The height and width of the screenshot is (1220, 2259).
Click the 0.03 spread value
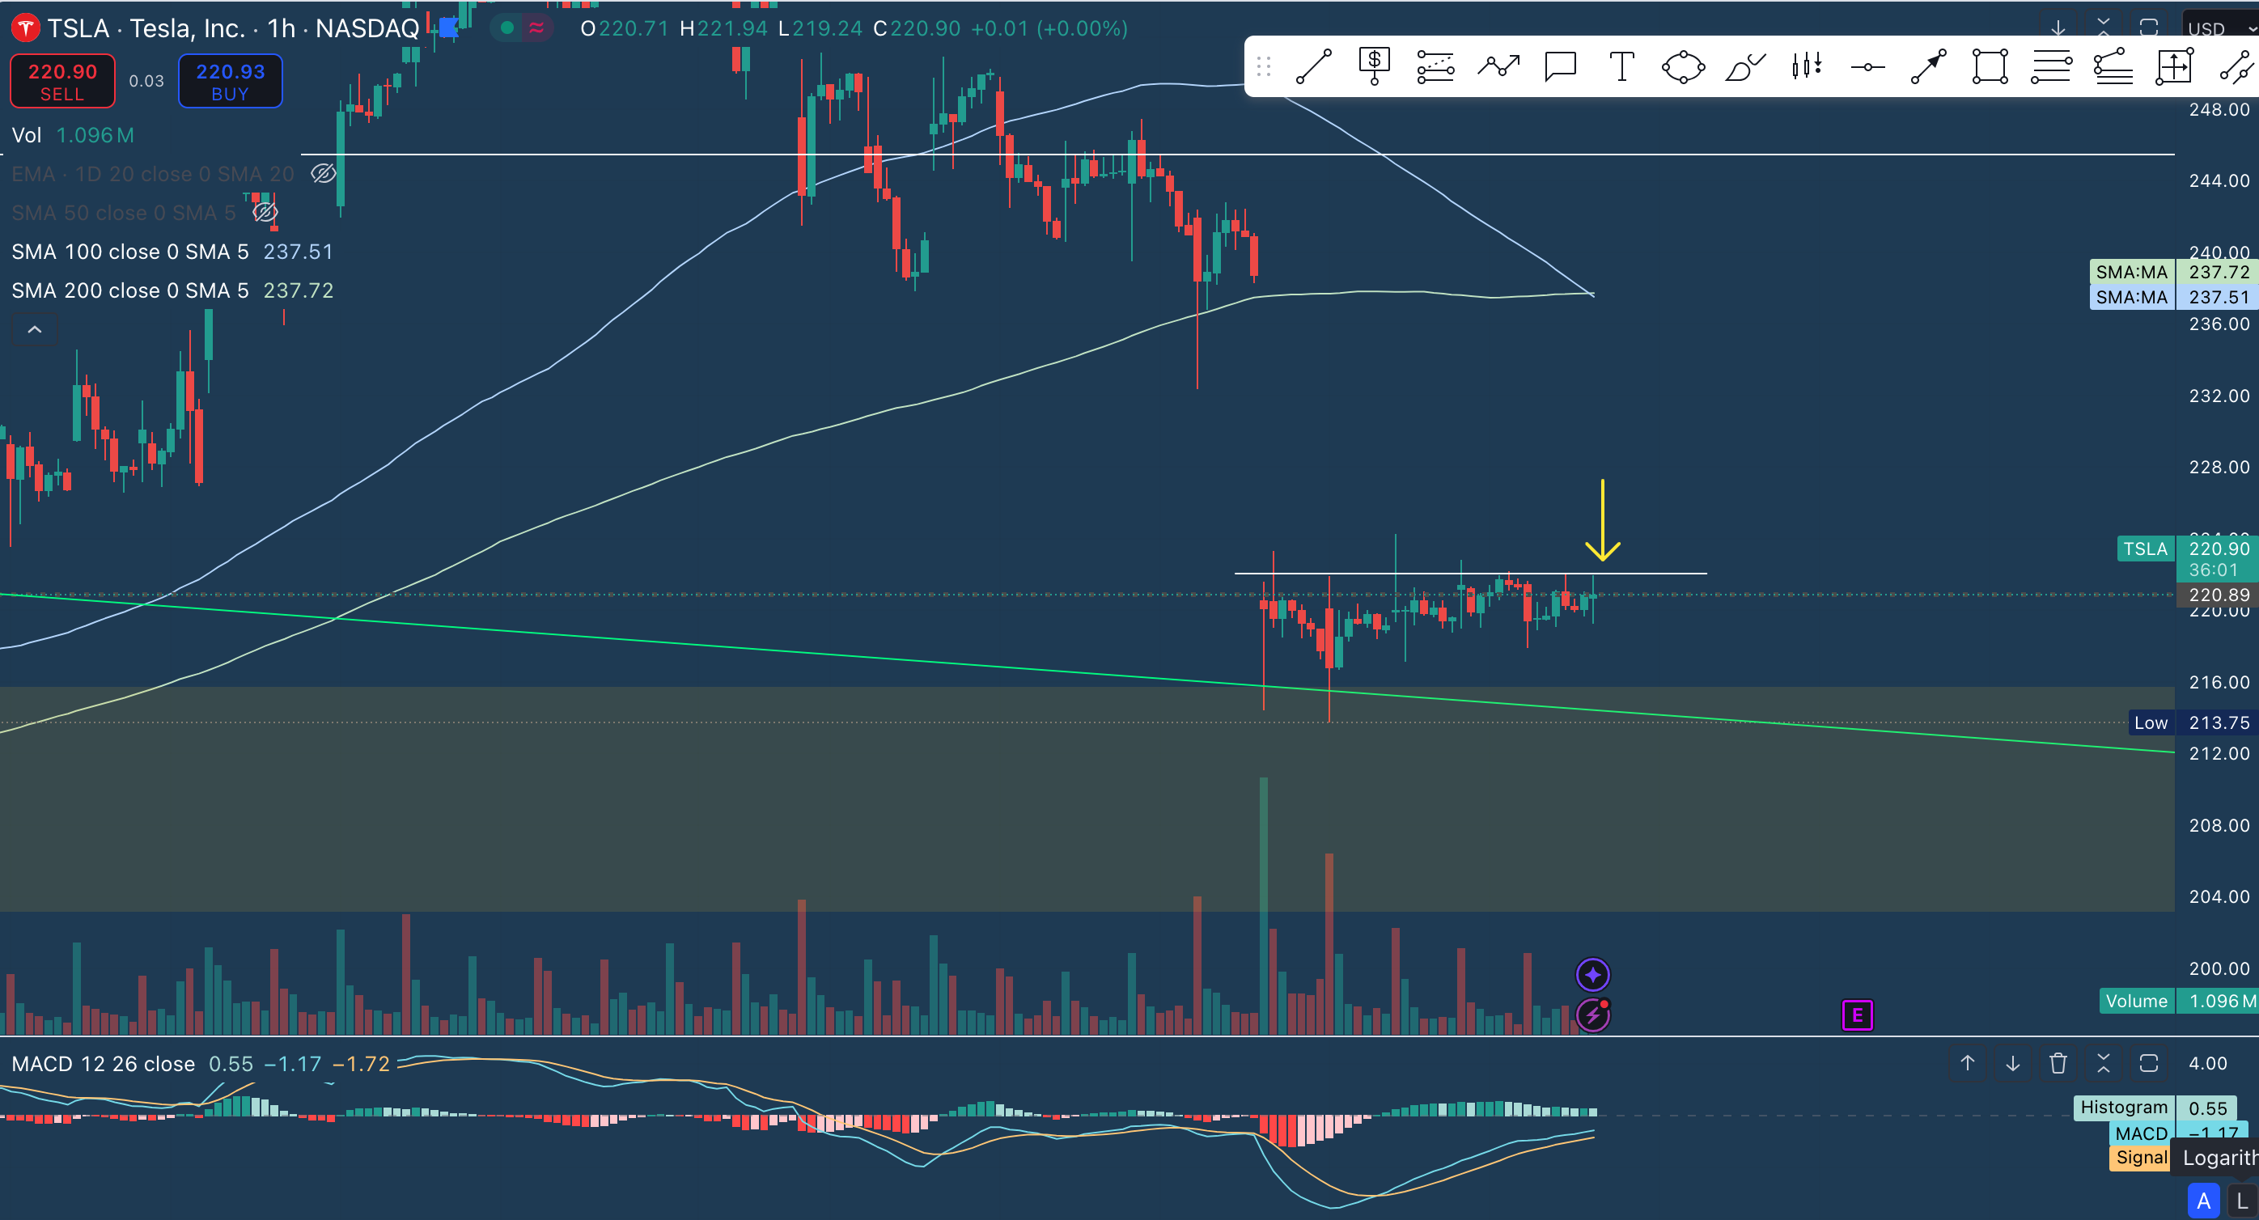point(146,82)
